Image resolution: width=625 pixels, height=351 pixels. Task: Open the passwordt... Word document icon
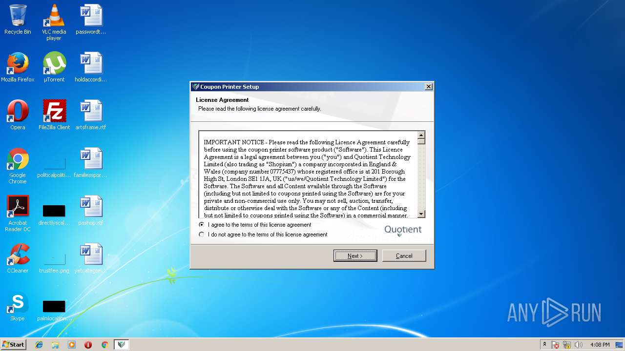click(x=91, y=19)
